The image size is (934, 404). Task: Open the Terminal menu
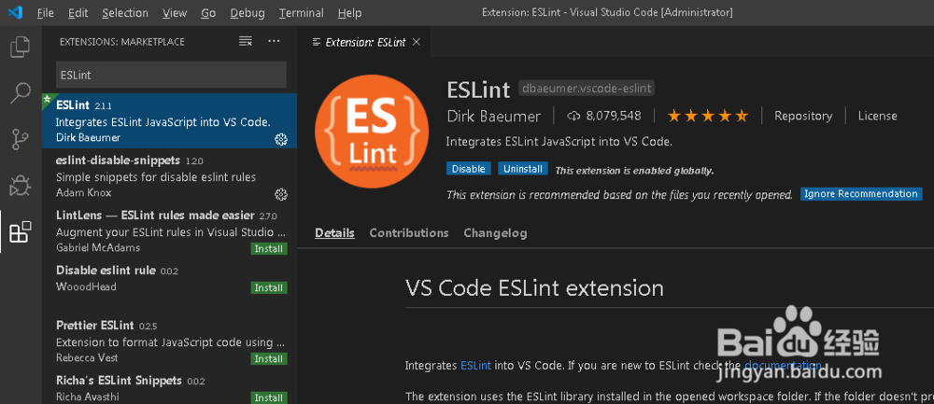(302, 12)
